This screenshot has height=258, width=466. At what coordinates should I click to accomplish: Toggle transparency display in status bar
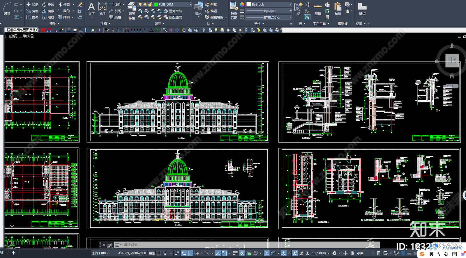click(x=242, y=253)
